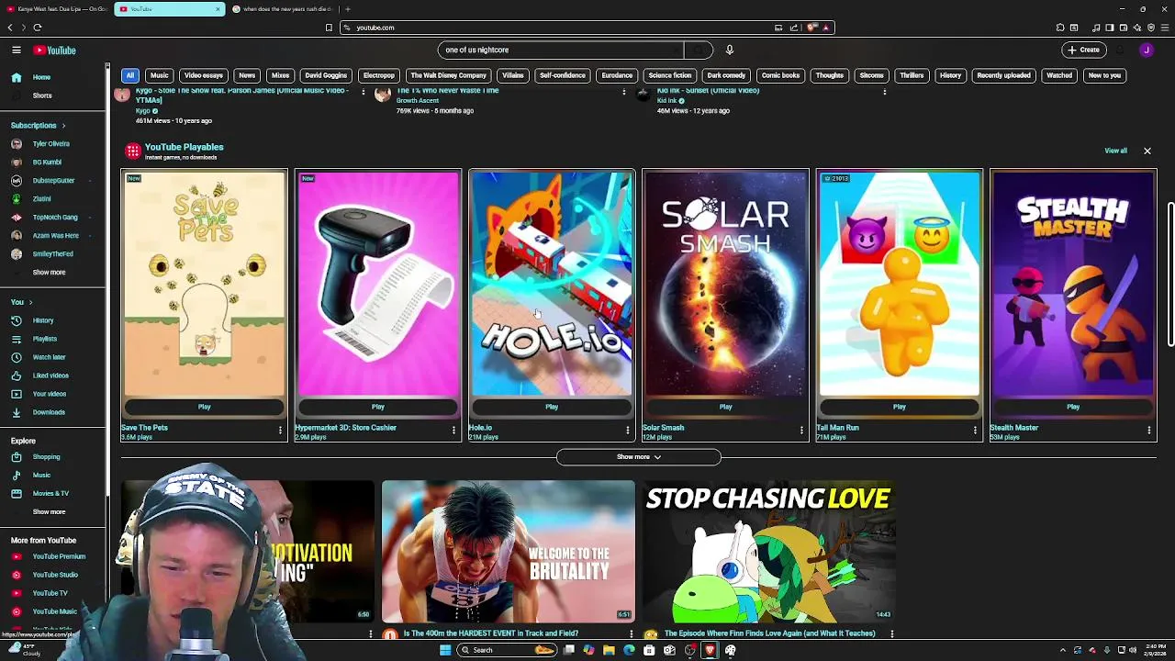The height and width of the screenshot is (661, 1175).
Task: Select the Video essays filter chip
Action: [x=204, y=75]
